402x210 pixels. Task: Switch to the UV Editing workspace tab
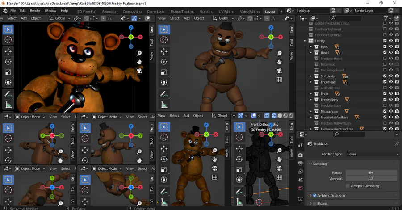(226, 11)
